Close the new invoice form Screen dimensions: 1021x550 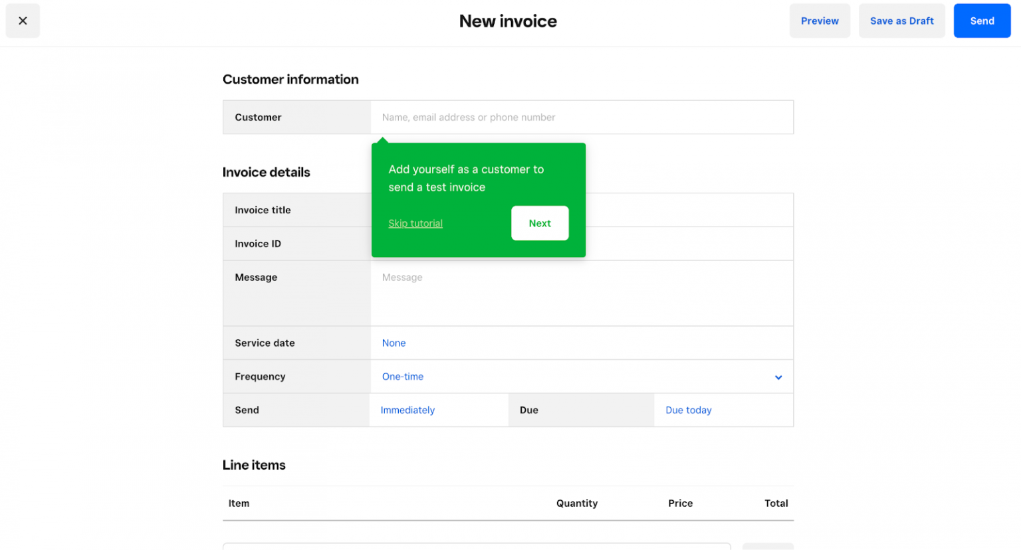23,21
